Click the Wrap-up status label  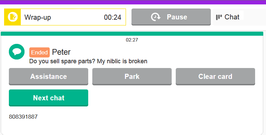(38, 17)
